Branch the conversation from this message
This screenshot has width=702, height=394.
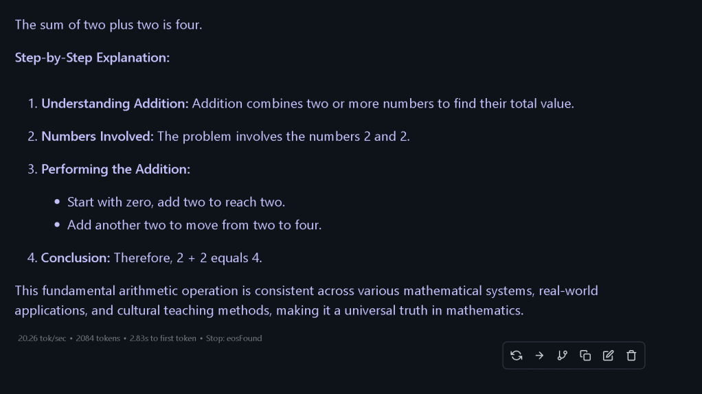(563, 356)
